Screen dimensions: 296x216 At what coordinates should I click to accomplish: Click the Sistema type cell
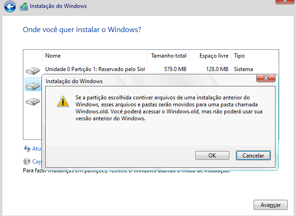tap(243, 69)
